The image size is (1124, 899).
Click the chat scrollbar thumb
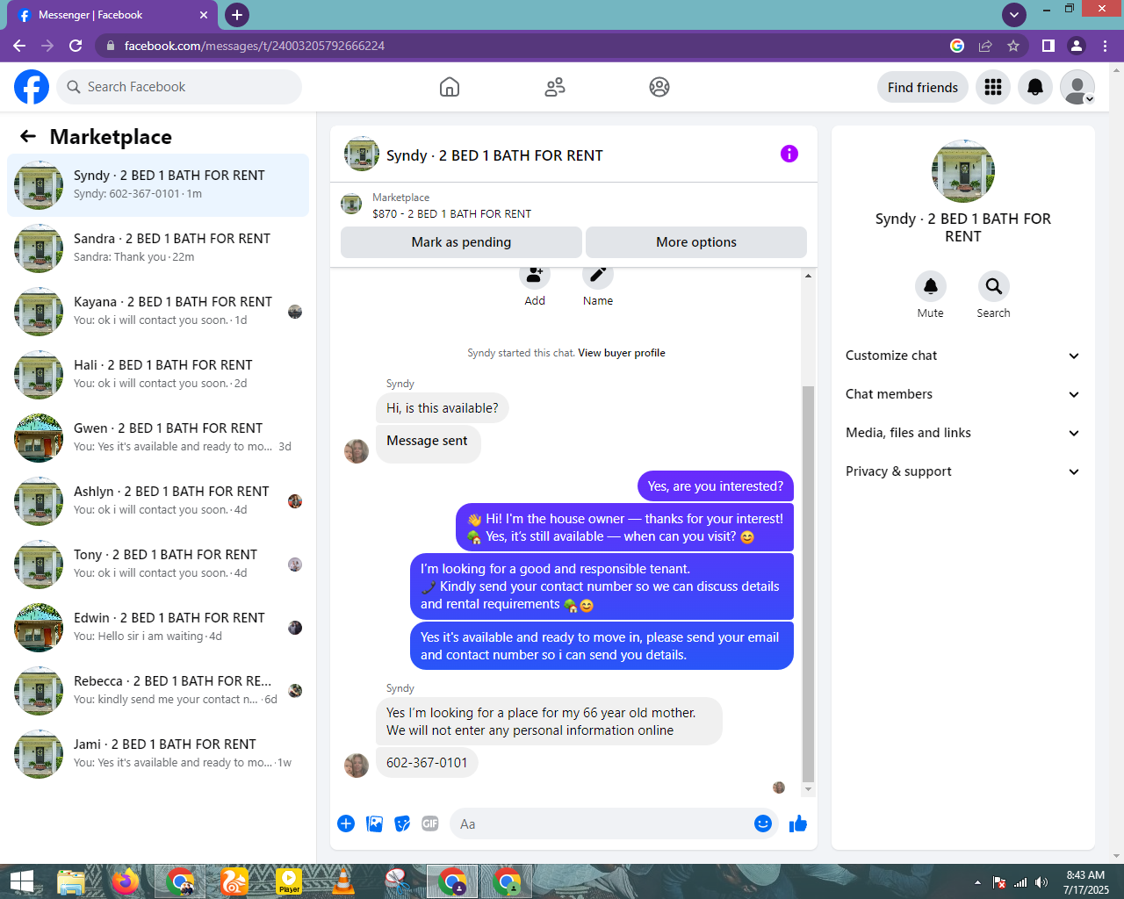809,584
